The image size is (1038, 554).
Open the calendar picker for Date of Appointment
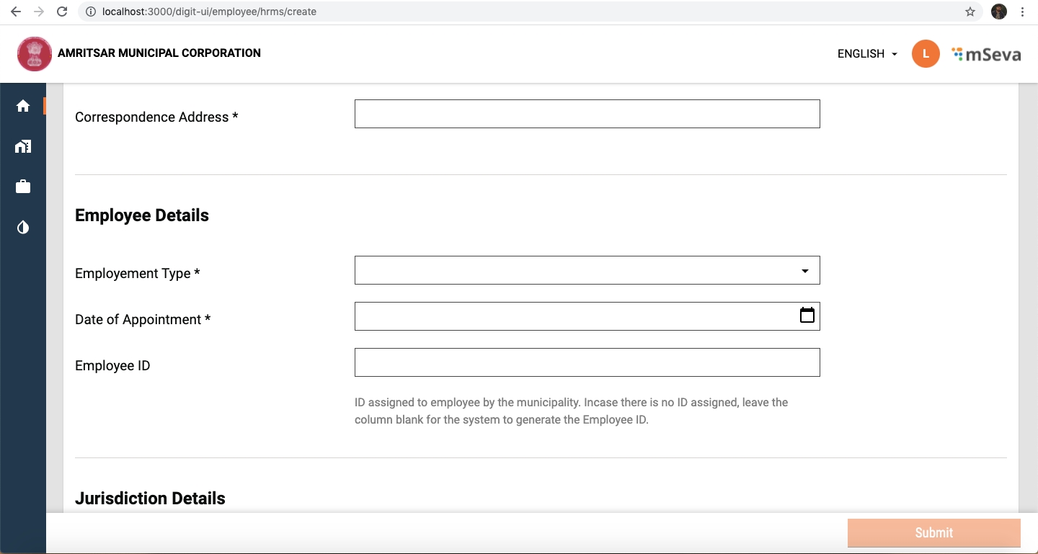(807, 316)
